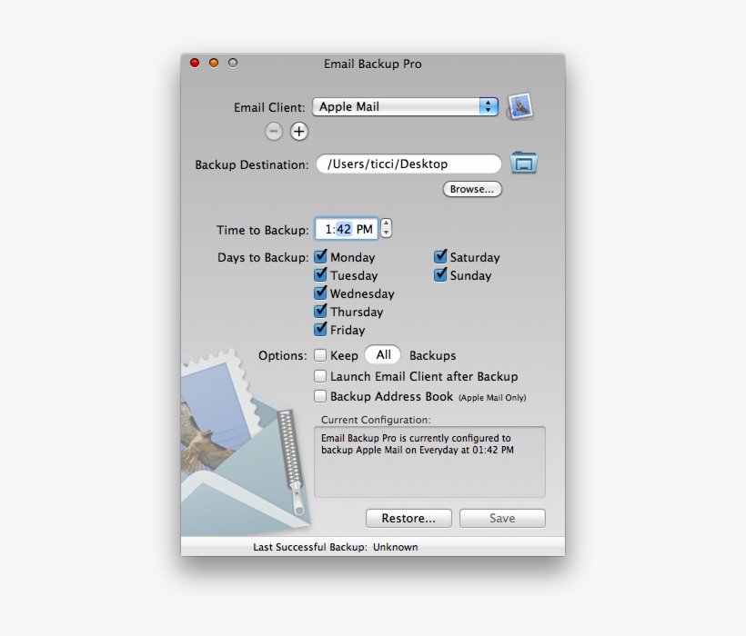Uncheck the Friday checkbox
746x636 pixels.
pyautogui.click(x=320, y=329)
